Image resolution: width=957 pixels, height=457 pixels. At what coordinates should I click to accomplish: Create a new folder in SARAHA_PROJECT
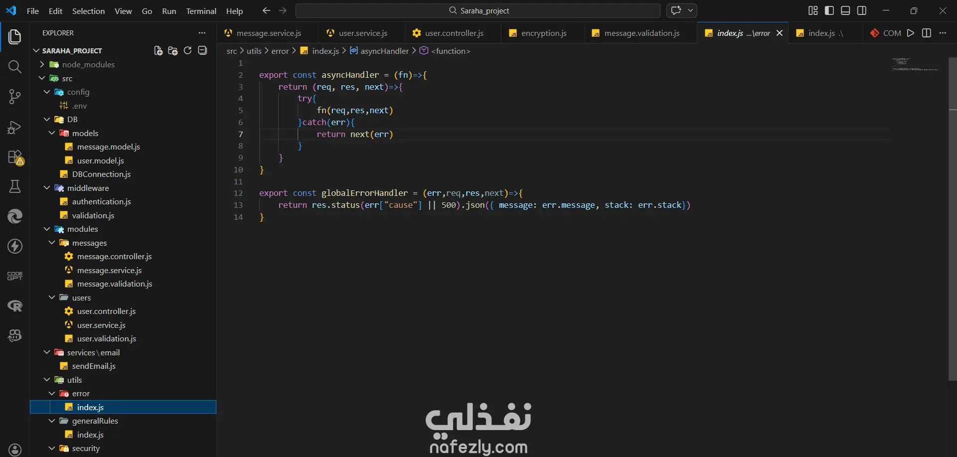[x=173, y=50]
